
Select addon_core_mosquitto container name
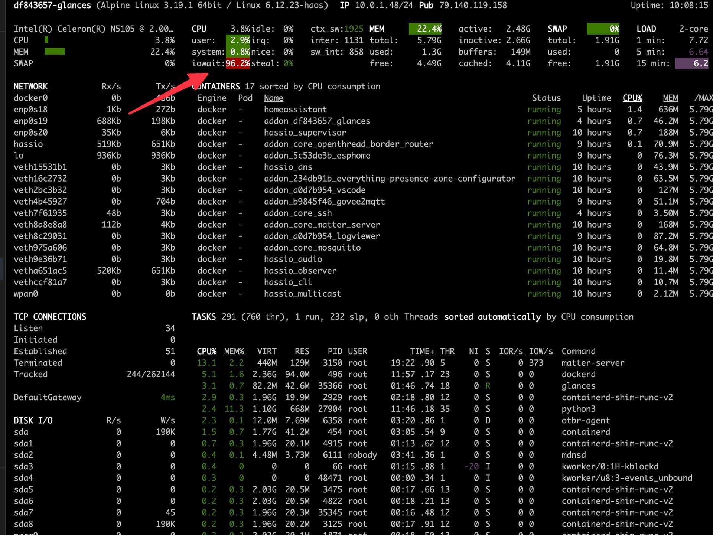click(312, 248)
